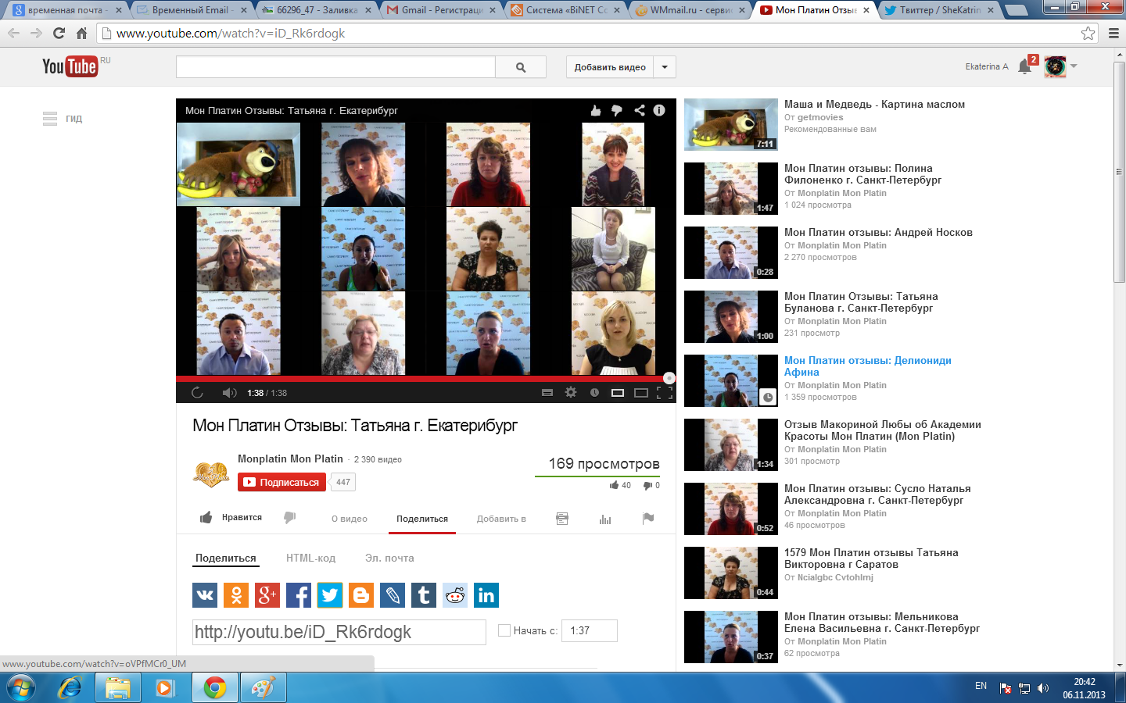The width and height of the screenshot is (1126, 703).
Task: Subscribe with the red 'Подписаться' button
Action: (281, 482)
